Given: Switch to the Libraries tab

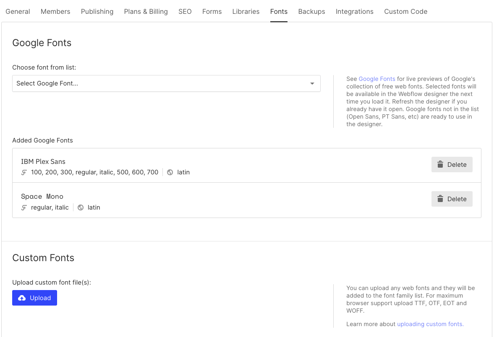Looking at the screenshot, I should click(246, 12).
